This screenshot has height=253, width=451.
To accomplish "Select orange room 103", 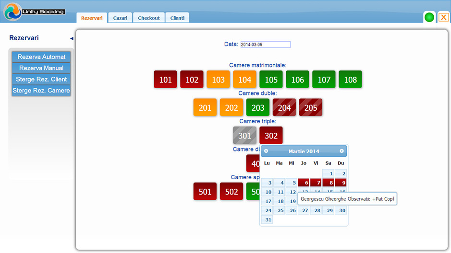I will click(x=218, y=80).
